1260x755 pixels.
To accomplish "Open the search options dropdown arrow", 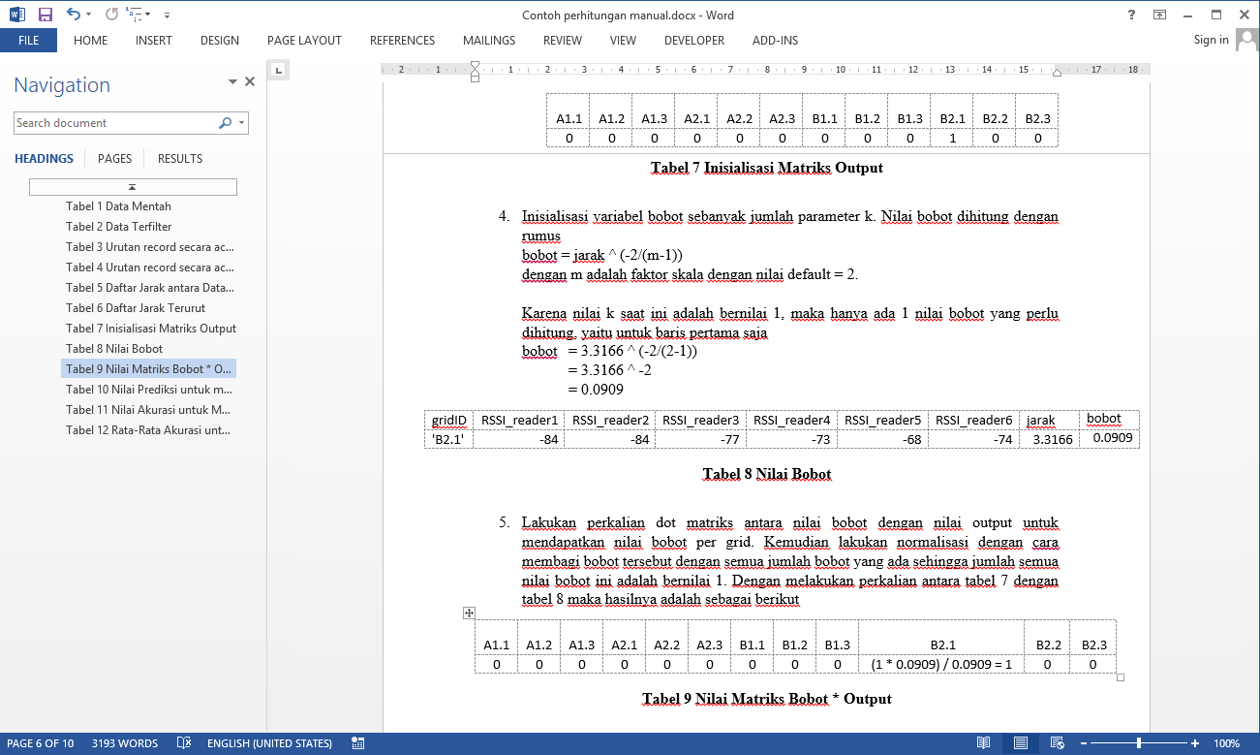I will [x=241, y=123].
